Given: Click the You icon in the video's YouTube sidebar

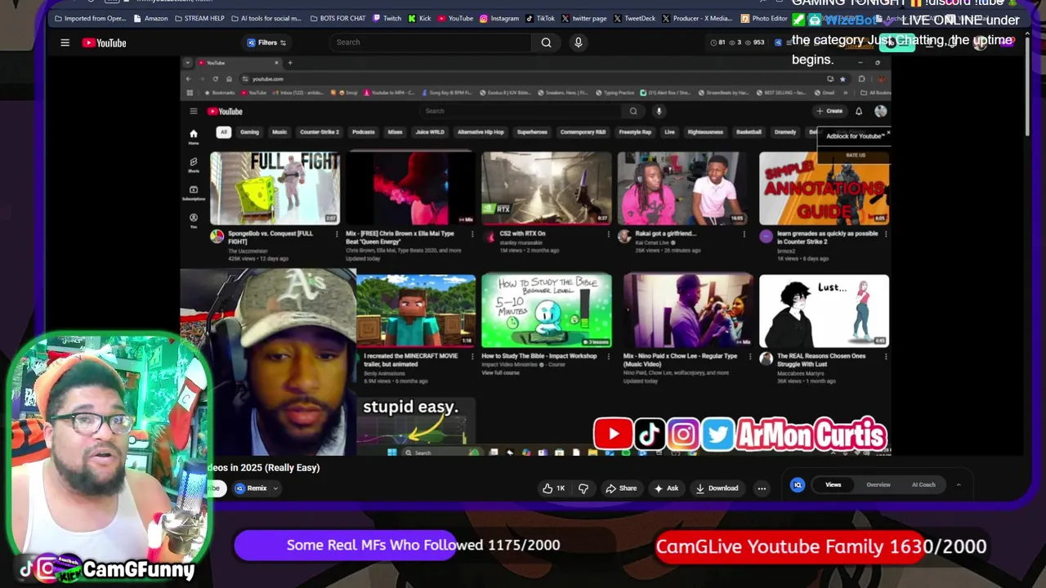Looking at the screenshot, I should tap(194, 220).
